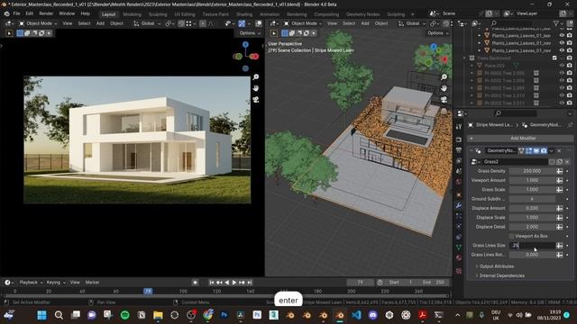Toggle auto keying record button in timeline
577x324 pixels.
coord(195,283)
